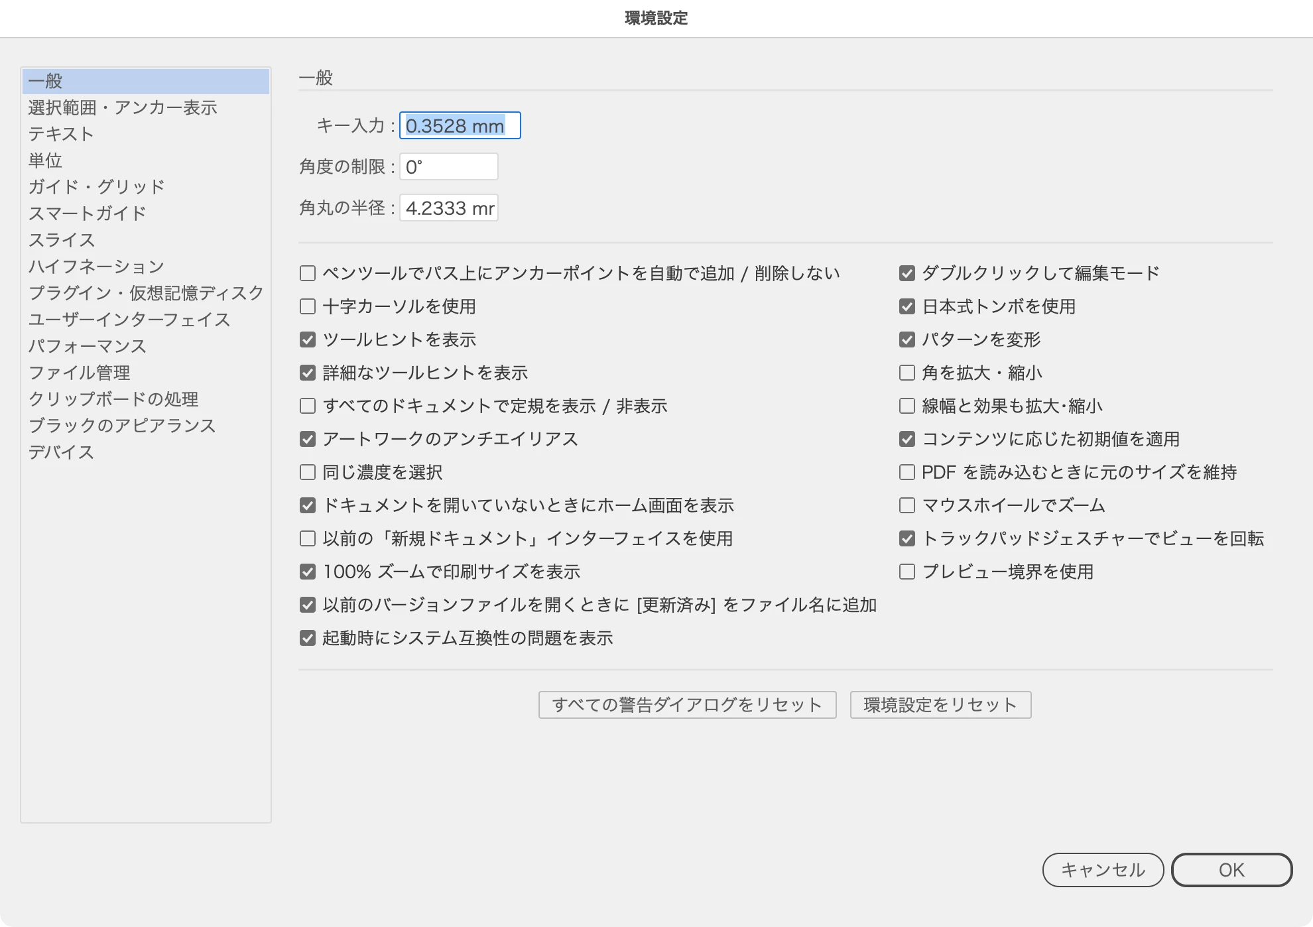Open ユーザーインターフェイス preferences section
Screen dimensions: 1313x927
pos(129,320)
